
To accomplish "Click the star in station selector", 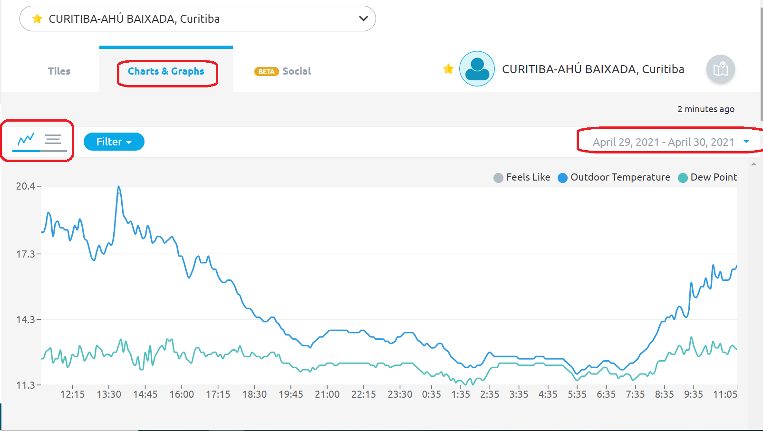I will click(x=37, y=19).
